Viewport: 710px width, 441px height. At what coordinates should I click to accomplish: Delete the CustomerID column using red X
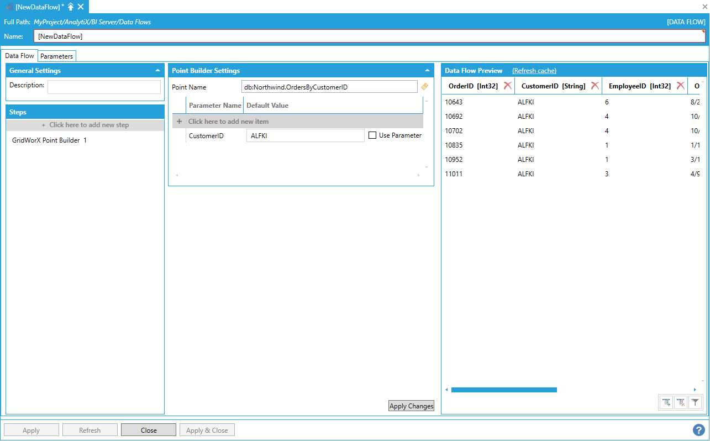coord(595,86)
